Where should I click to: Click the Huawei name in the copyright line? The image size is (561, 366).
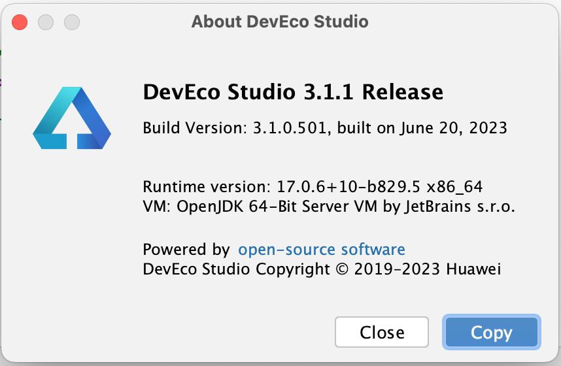pyautogui.click(x=474, y=269)
